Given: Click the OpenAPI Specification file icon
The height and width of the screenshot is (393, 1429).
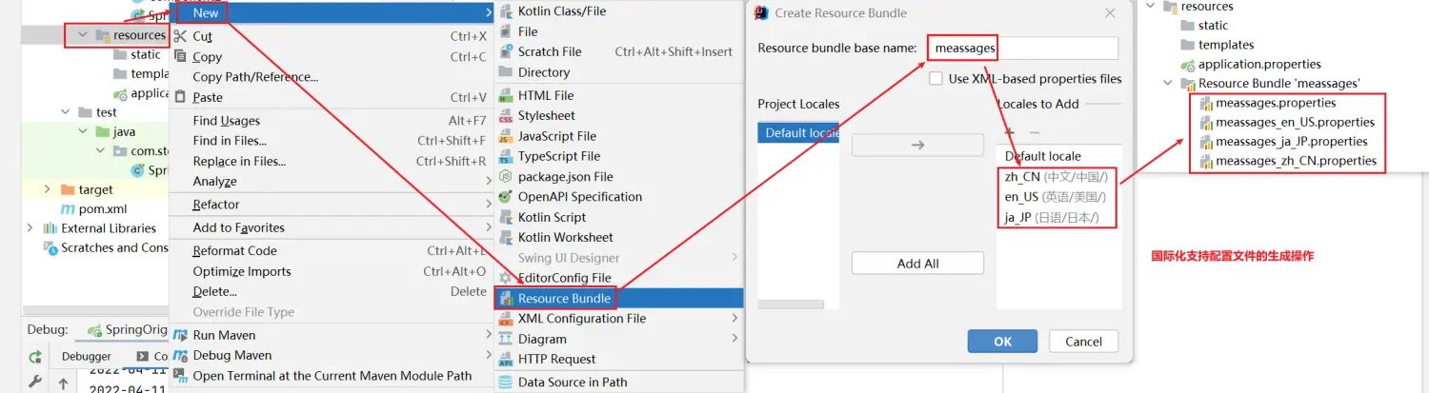Looking at the screenshot, I should [506, 197].
